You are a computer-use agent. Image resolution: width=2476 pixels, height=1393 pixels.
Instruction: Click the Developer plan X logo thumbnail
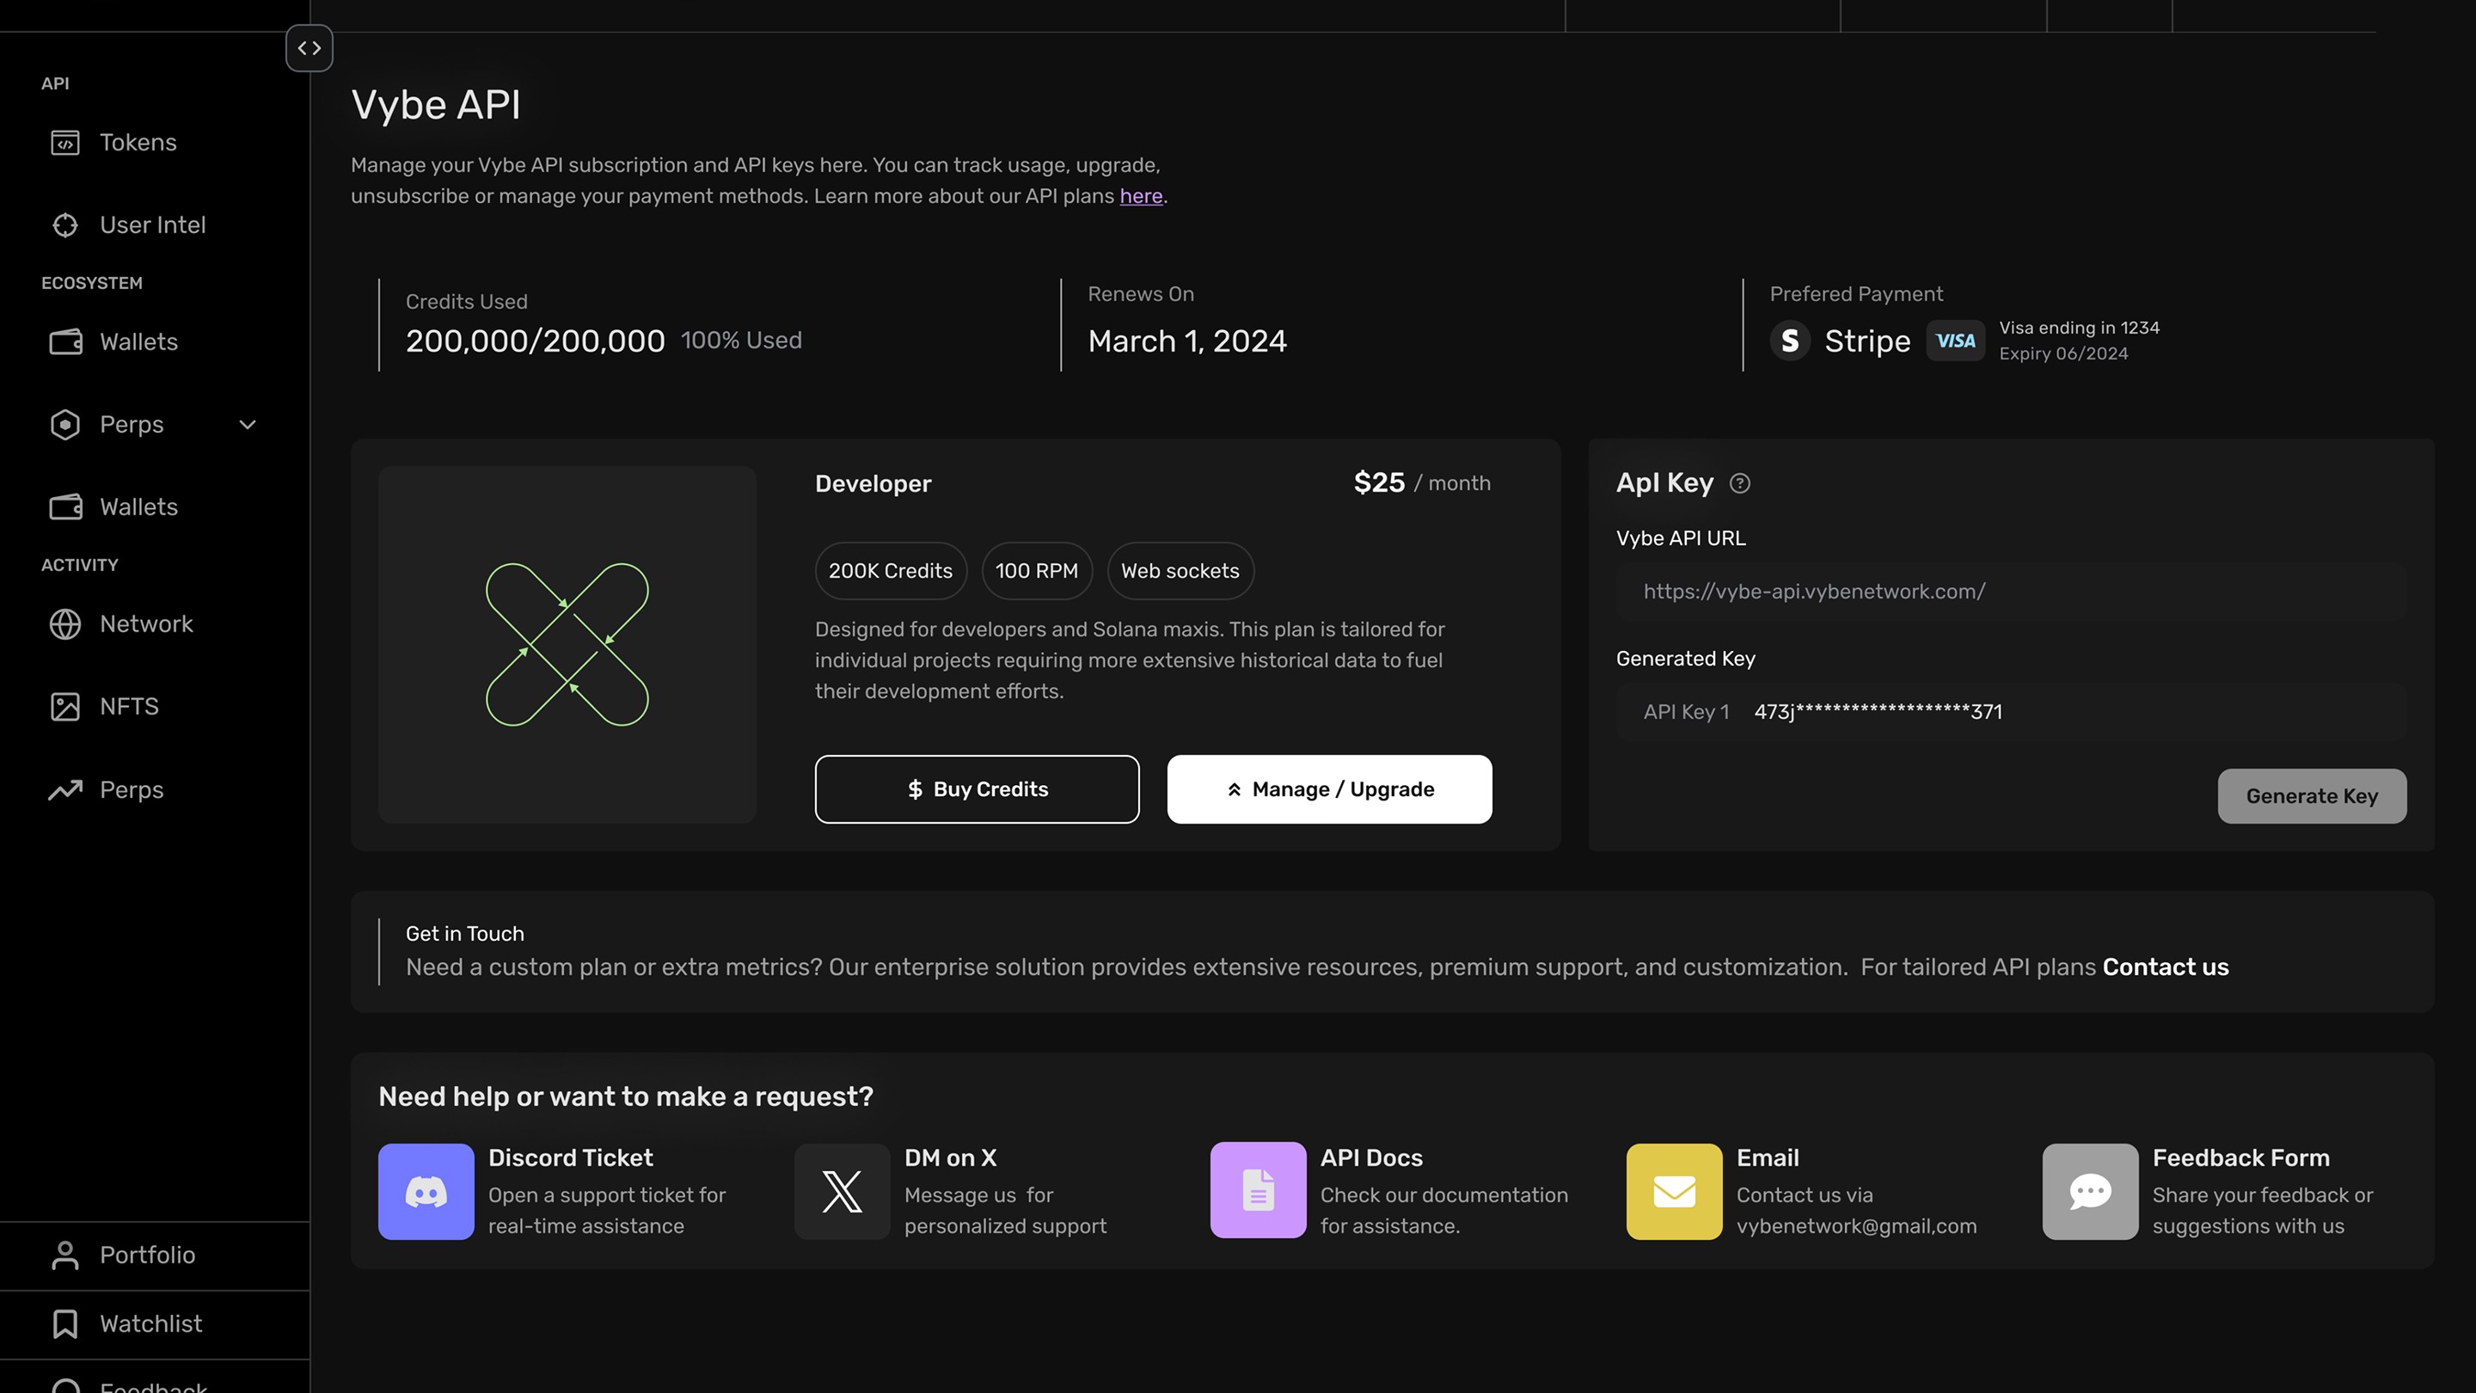tap(567, 645)
